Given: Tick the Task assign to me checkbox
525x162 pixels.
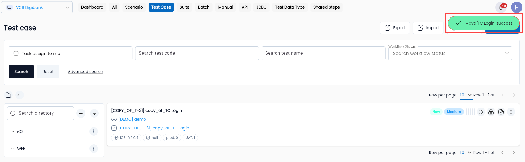Looking at the screenshot, I should (x=16, y=53).
